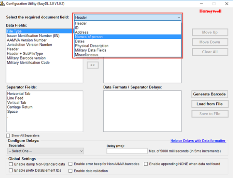Select Miscellaneous option in dropdown

point(128,55)
